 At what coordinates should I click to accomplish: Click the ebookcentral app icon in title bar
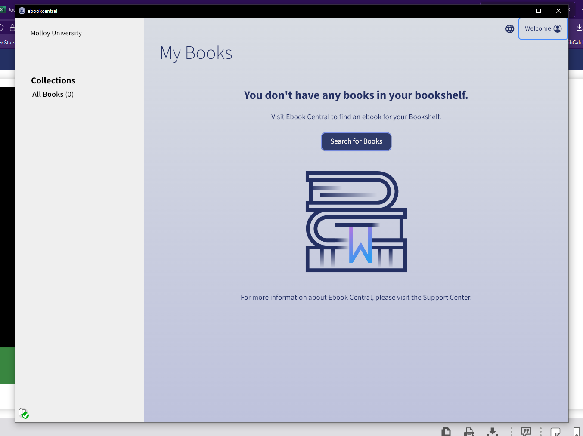(x=22, y=11)
